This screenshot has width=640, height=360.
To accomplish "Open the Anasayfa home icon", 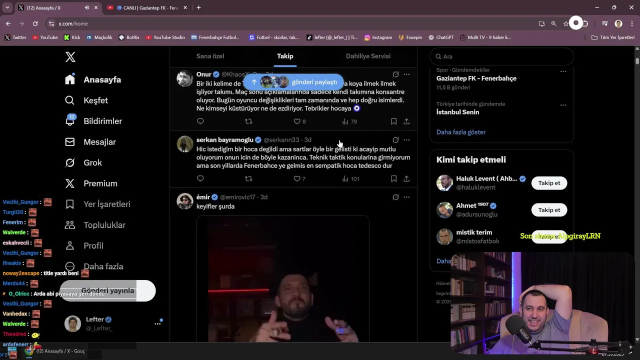I will click(70, 79).
